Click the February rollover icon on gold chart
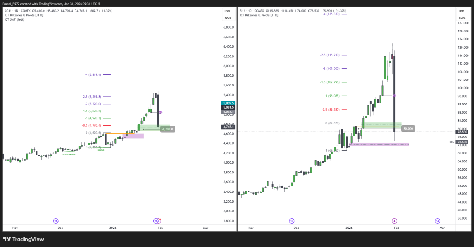 coord(156,221)
